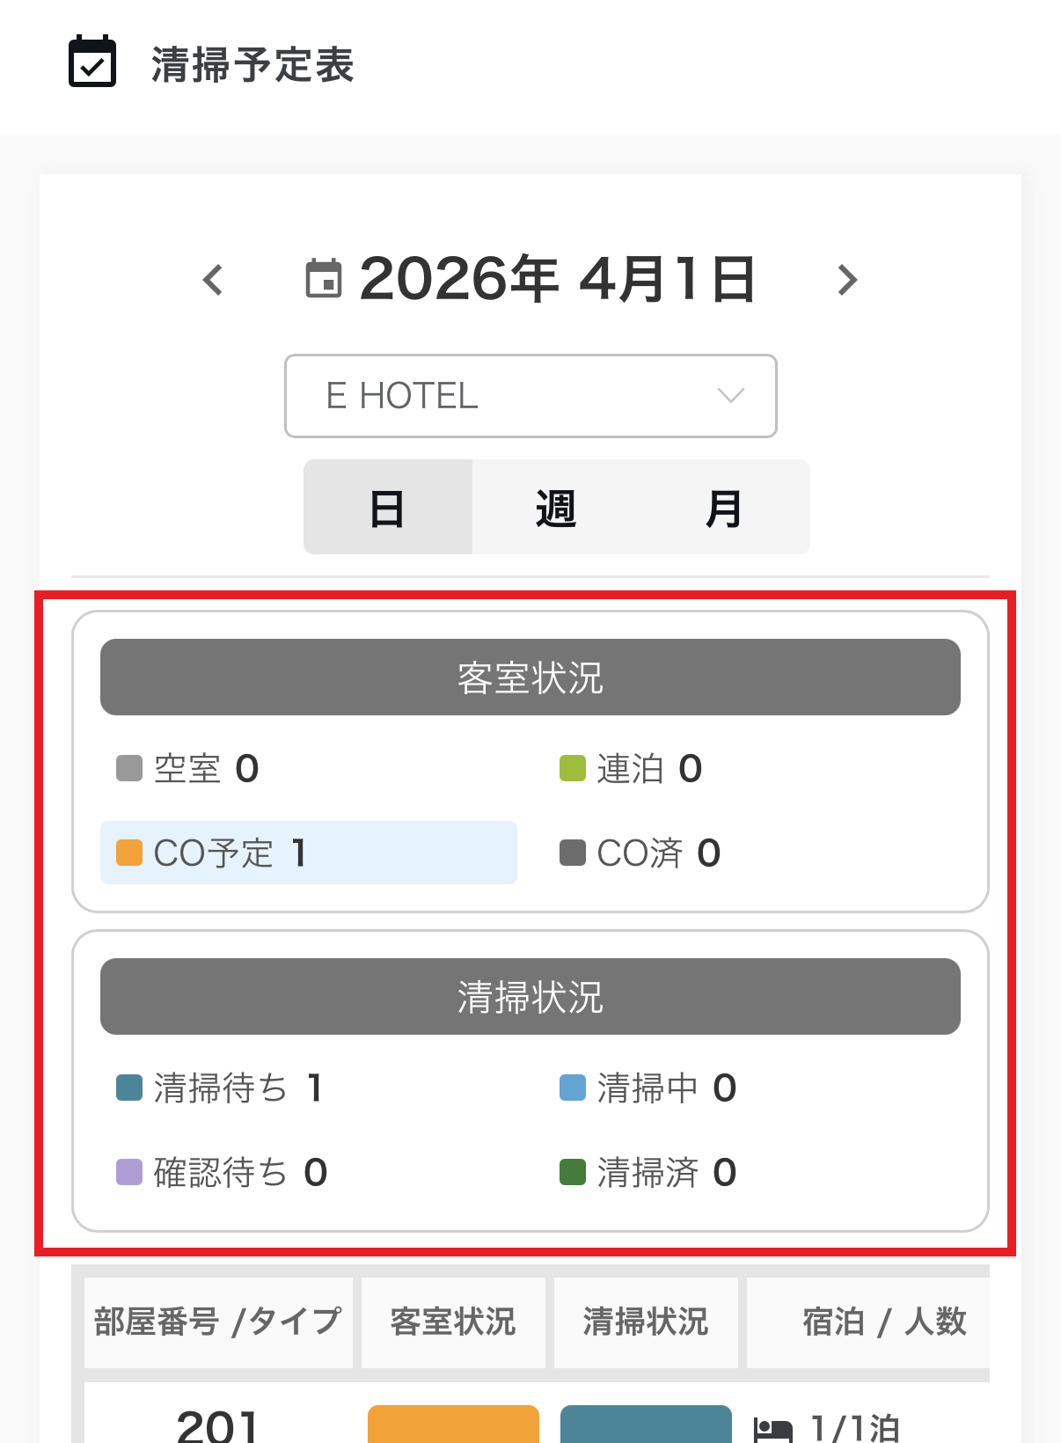
Task: Open the E HOTEL dropdown
Action: coord(530,396)
